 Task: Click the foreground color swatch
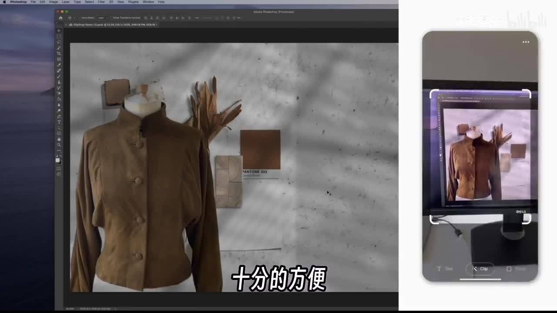click(57, 160)
